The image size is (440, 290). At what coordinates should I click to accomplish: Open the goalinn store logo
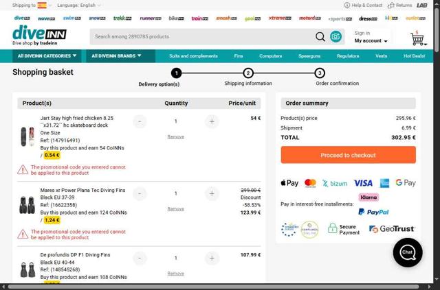tap(252, 19)
